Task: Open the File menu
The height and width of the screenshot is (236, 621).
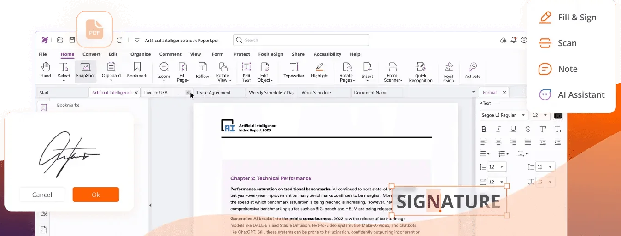Action: [43, 54]
